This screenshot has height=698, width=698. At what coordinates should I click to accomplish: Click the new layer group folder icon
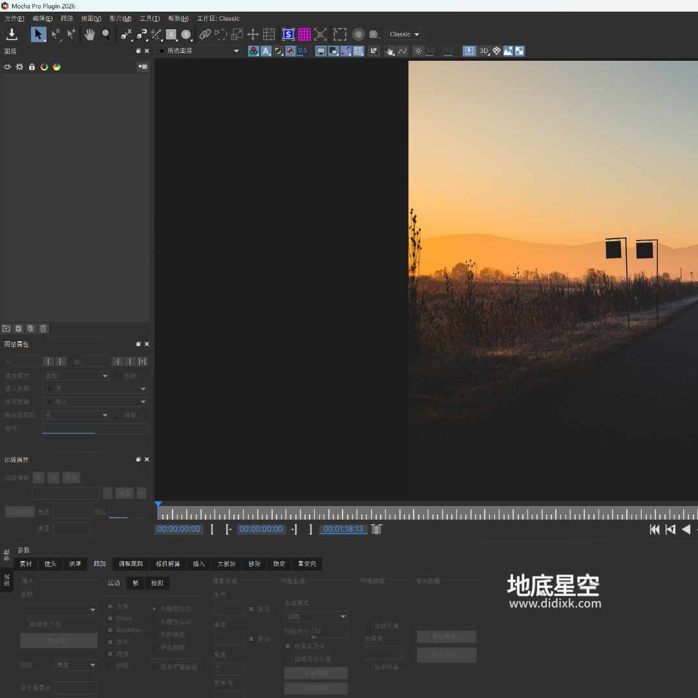coord(6,328)
